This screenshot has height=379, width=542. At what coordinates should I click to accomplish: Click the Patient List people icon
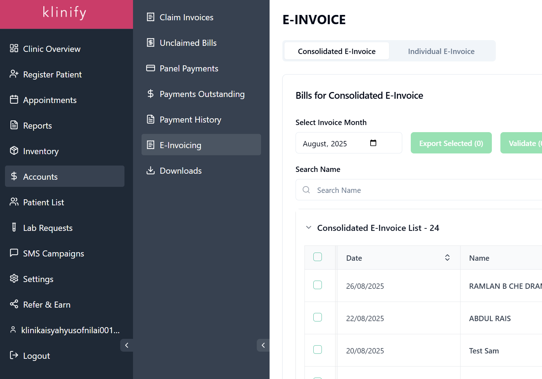14,202
